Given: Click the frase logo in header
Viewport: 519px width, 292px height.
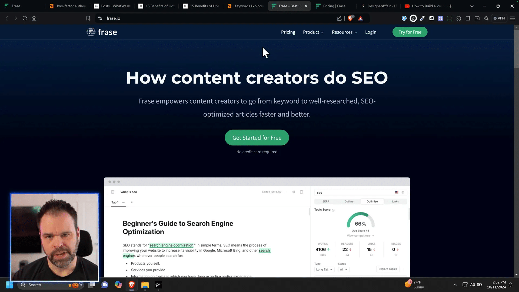Looking at the screenshot, I should 102,32.
